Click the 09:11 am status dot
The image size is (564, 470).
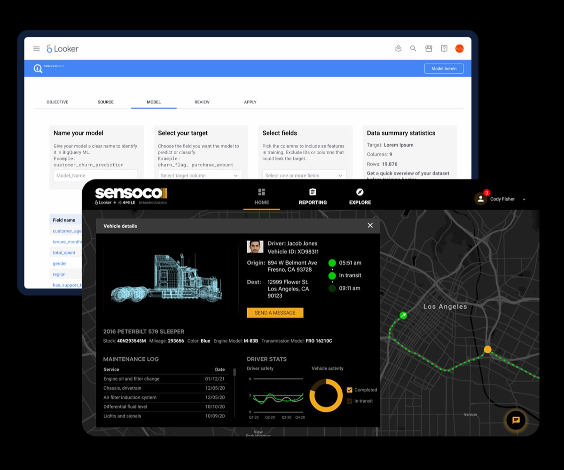click(x=332, y=288)
